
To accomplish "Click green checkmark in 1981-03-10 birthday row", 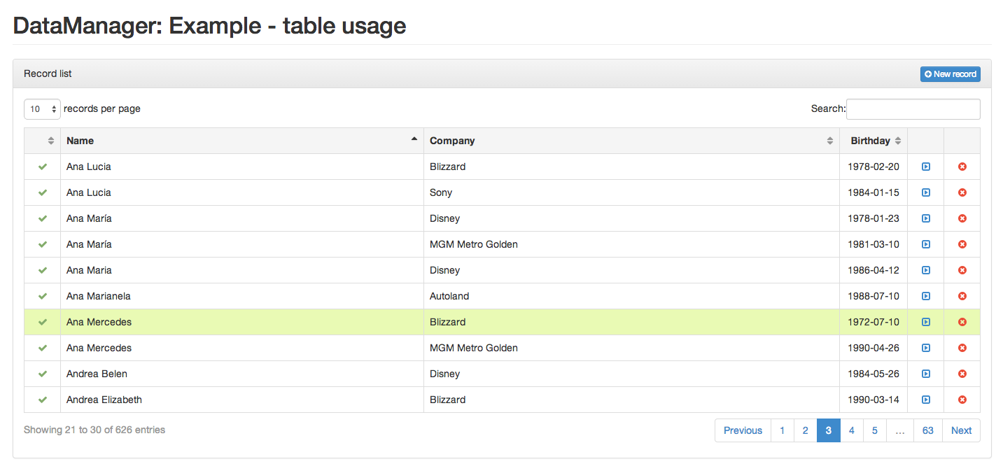I will tap(43, 244).
